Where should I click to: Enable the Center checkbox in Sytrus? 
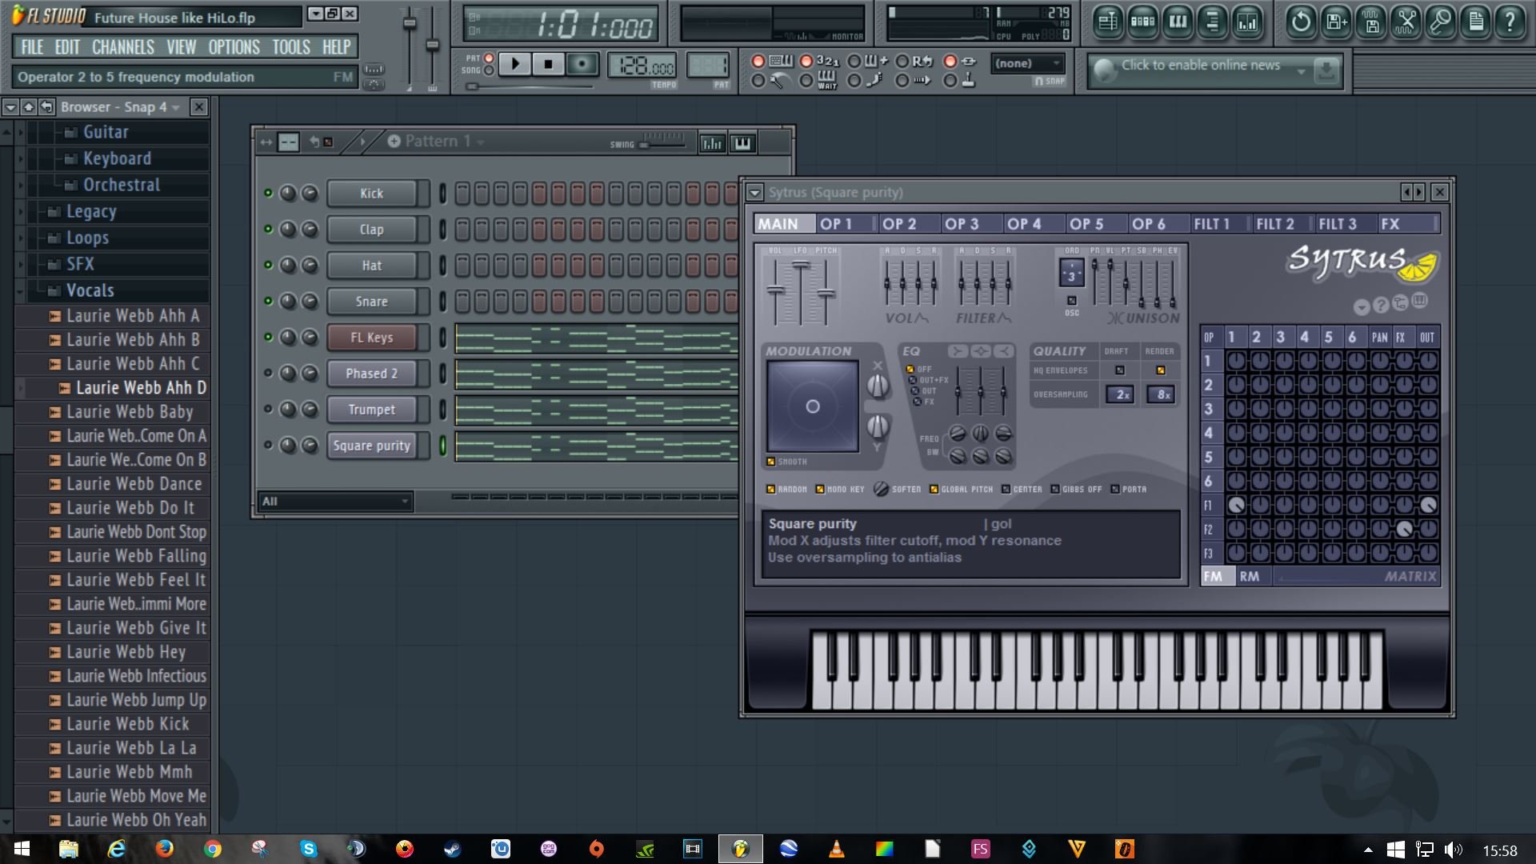[1006, 489]
